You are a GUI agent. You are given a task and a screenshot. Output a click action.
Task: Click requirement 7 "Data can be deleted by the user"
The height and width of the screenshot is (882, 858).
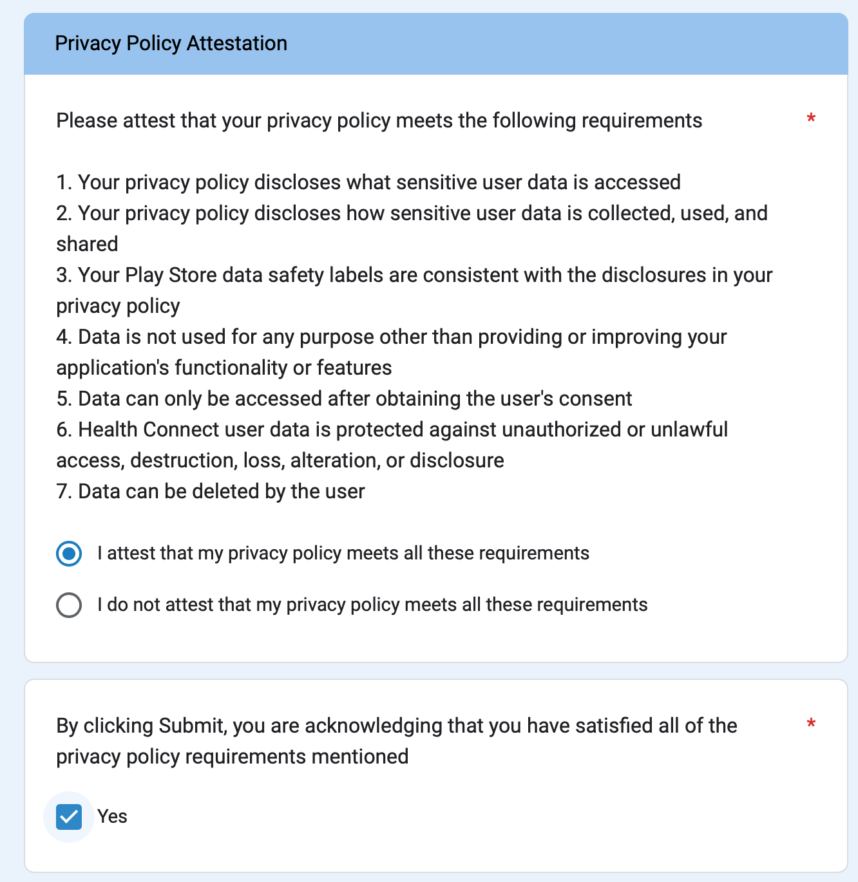pos(211,492)
